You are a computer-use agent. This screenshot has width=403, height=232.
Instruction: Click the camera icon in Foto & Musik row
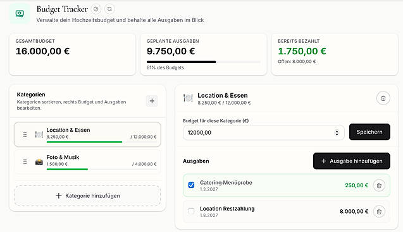click(39, 161)
